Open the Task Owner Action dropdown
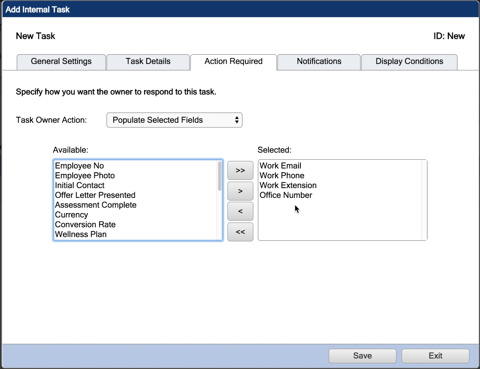Screen dimensions: 480x369 (174, 120)
